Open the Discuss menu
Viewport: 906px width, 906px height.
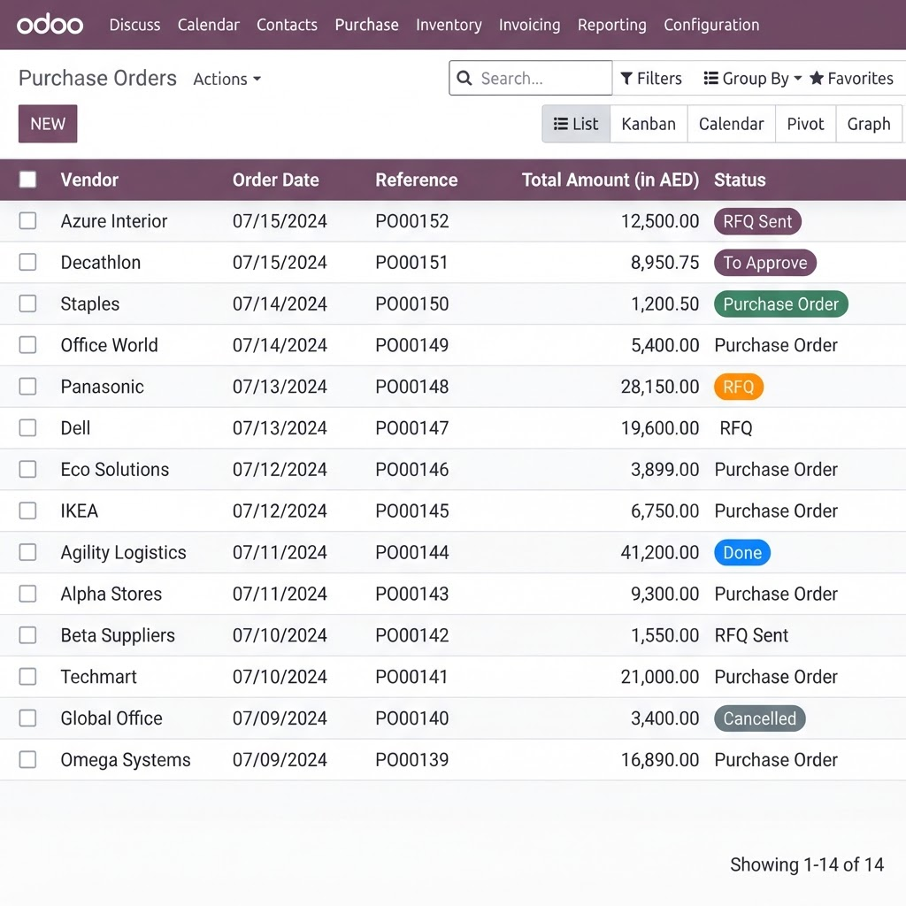coord(134,25)
